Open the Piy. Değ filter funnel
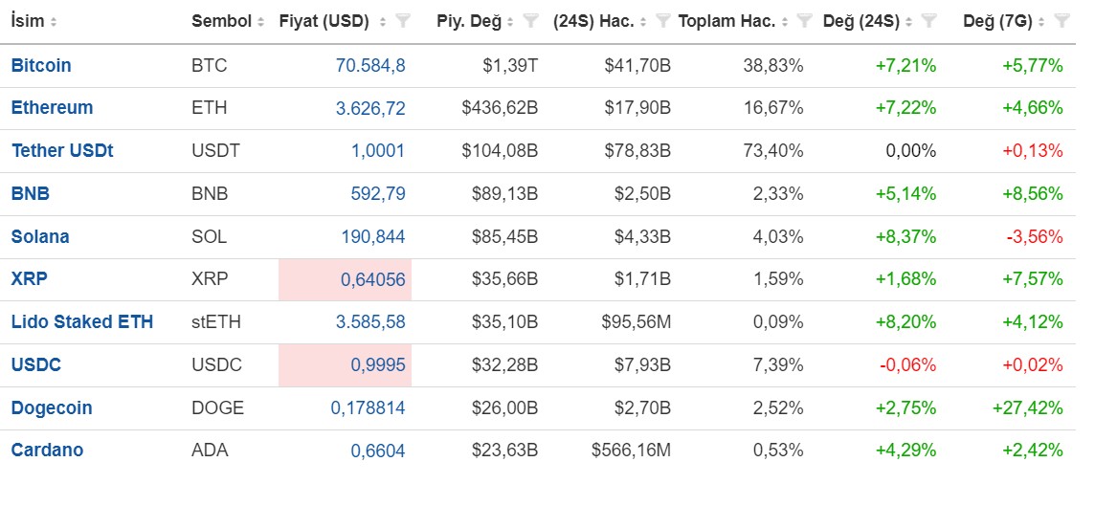Viewport: 1095px width, 506px height. pos(530,22)
